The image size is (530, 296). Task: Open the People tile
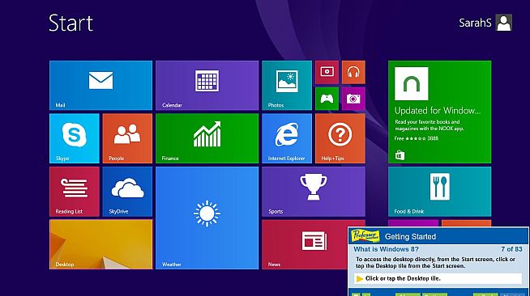click(127, 138)
